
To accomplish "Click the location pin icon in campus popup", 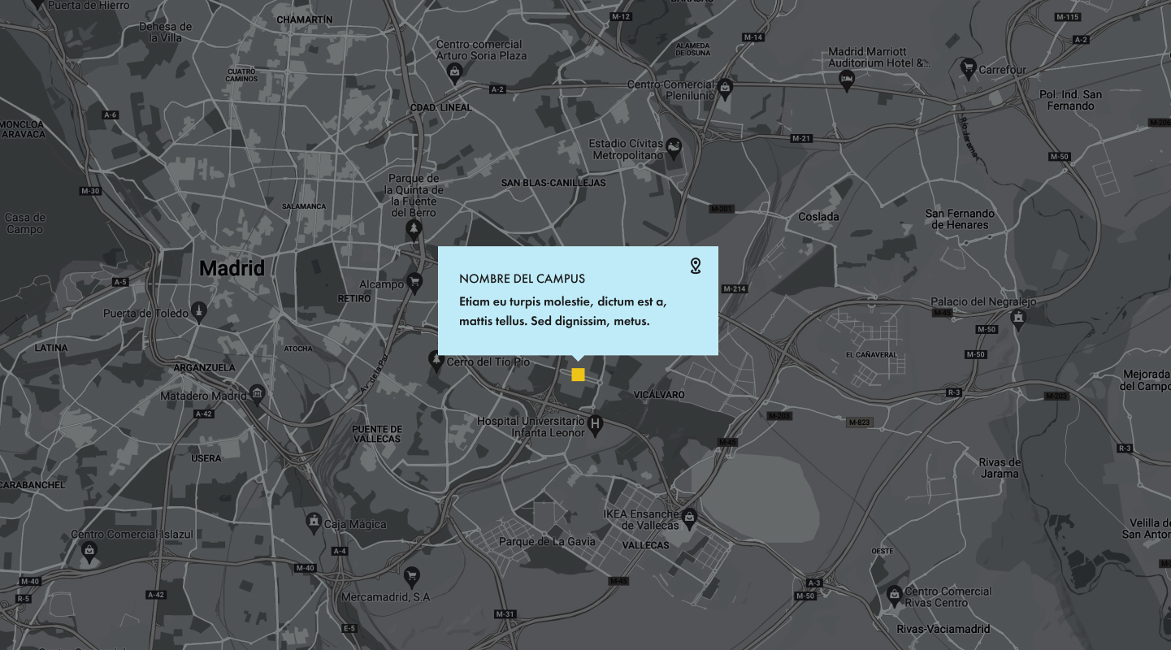I will click(x=695, y=266).
